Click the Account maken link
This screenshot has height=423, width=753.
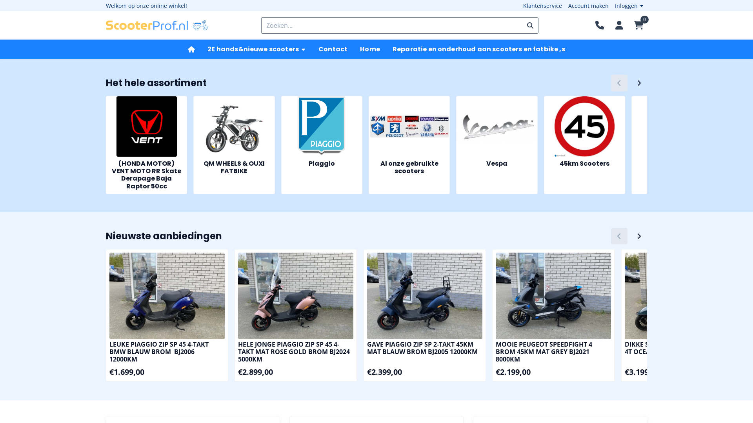click(588, 6)
